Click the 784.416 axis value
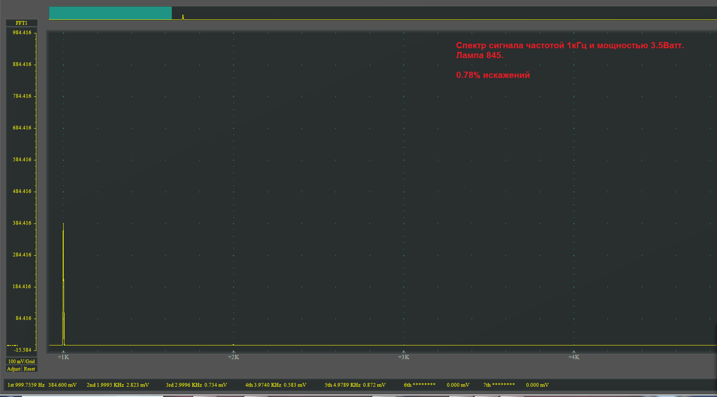The height and width of the screenshot is (397, 717). point(22,96)
